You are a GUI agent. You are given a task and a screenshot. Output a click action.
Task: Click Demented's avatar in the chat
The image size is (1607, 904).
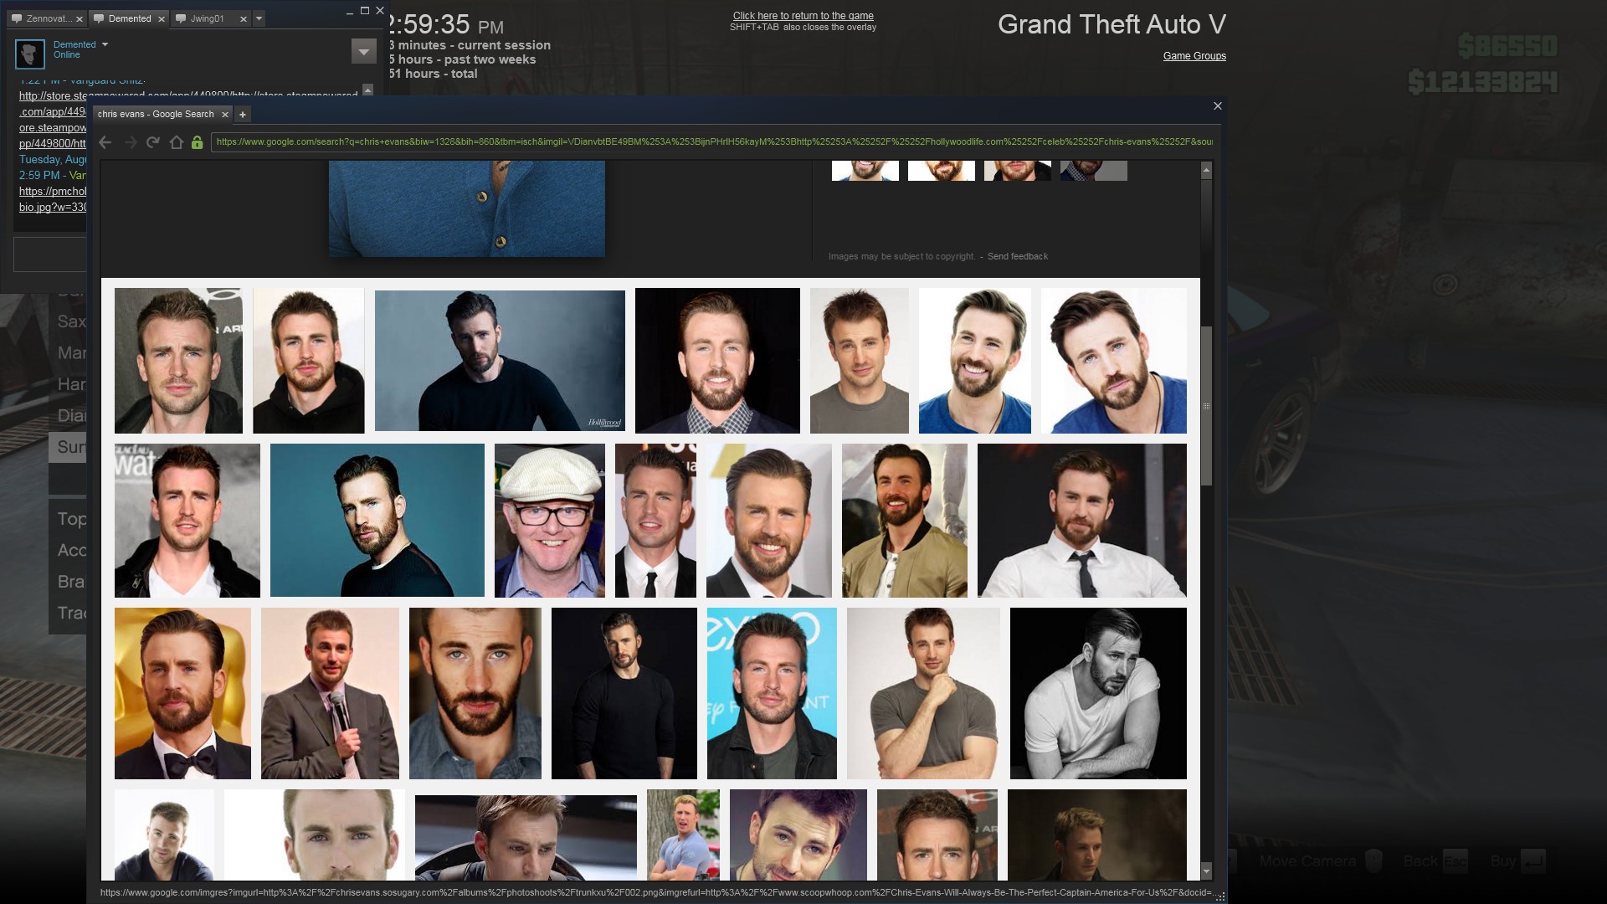30,54
